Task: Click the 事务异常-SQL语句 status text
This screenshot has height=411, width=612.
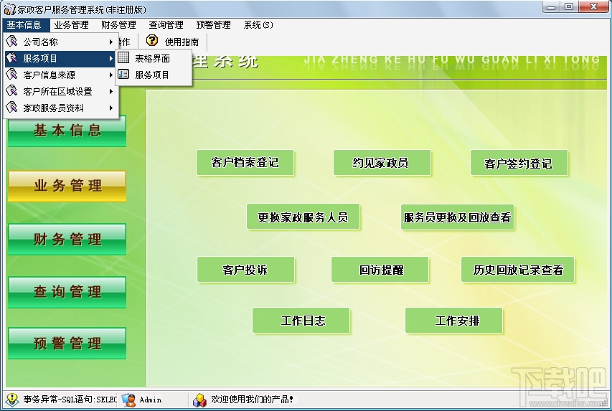Action: point(70,400)
